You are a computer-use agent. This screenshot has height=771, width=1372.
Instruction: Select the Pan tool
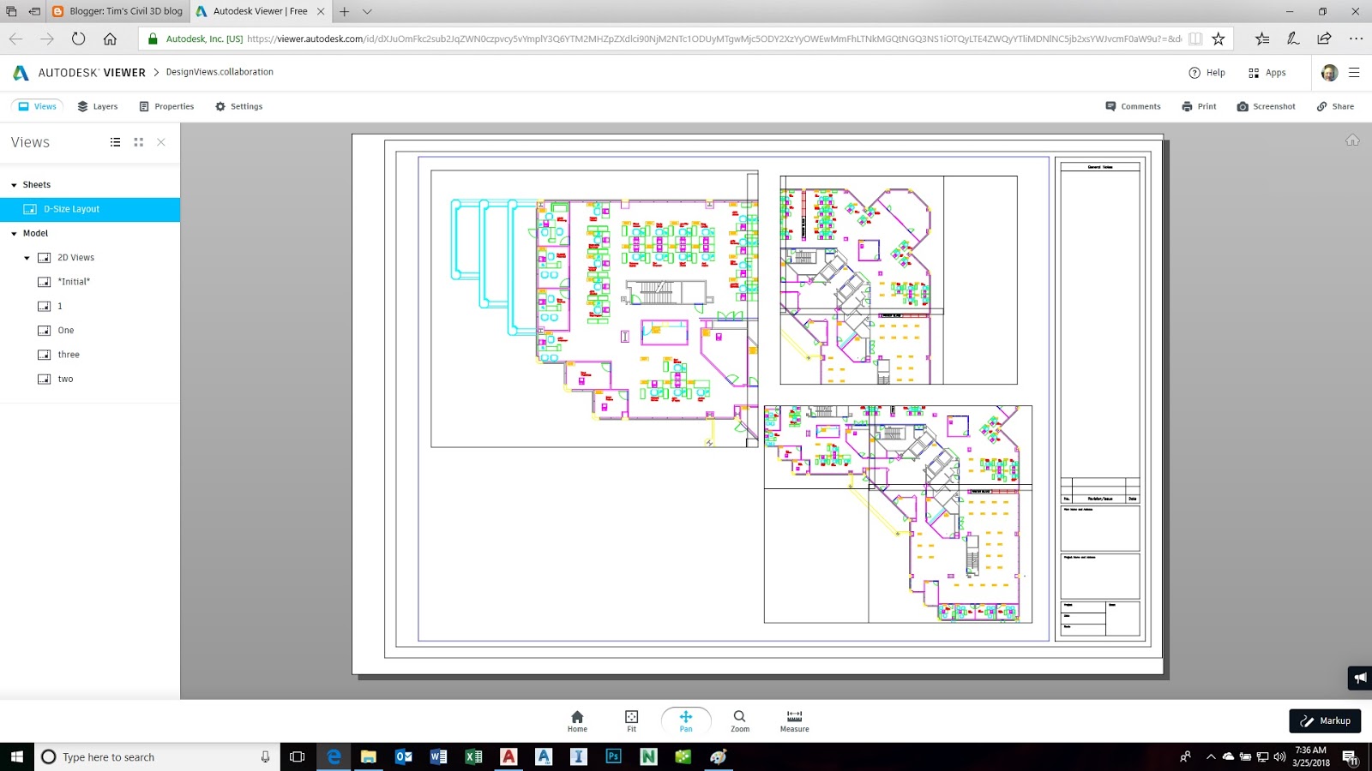685,720
